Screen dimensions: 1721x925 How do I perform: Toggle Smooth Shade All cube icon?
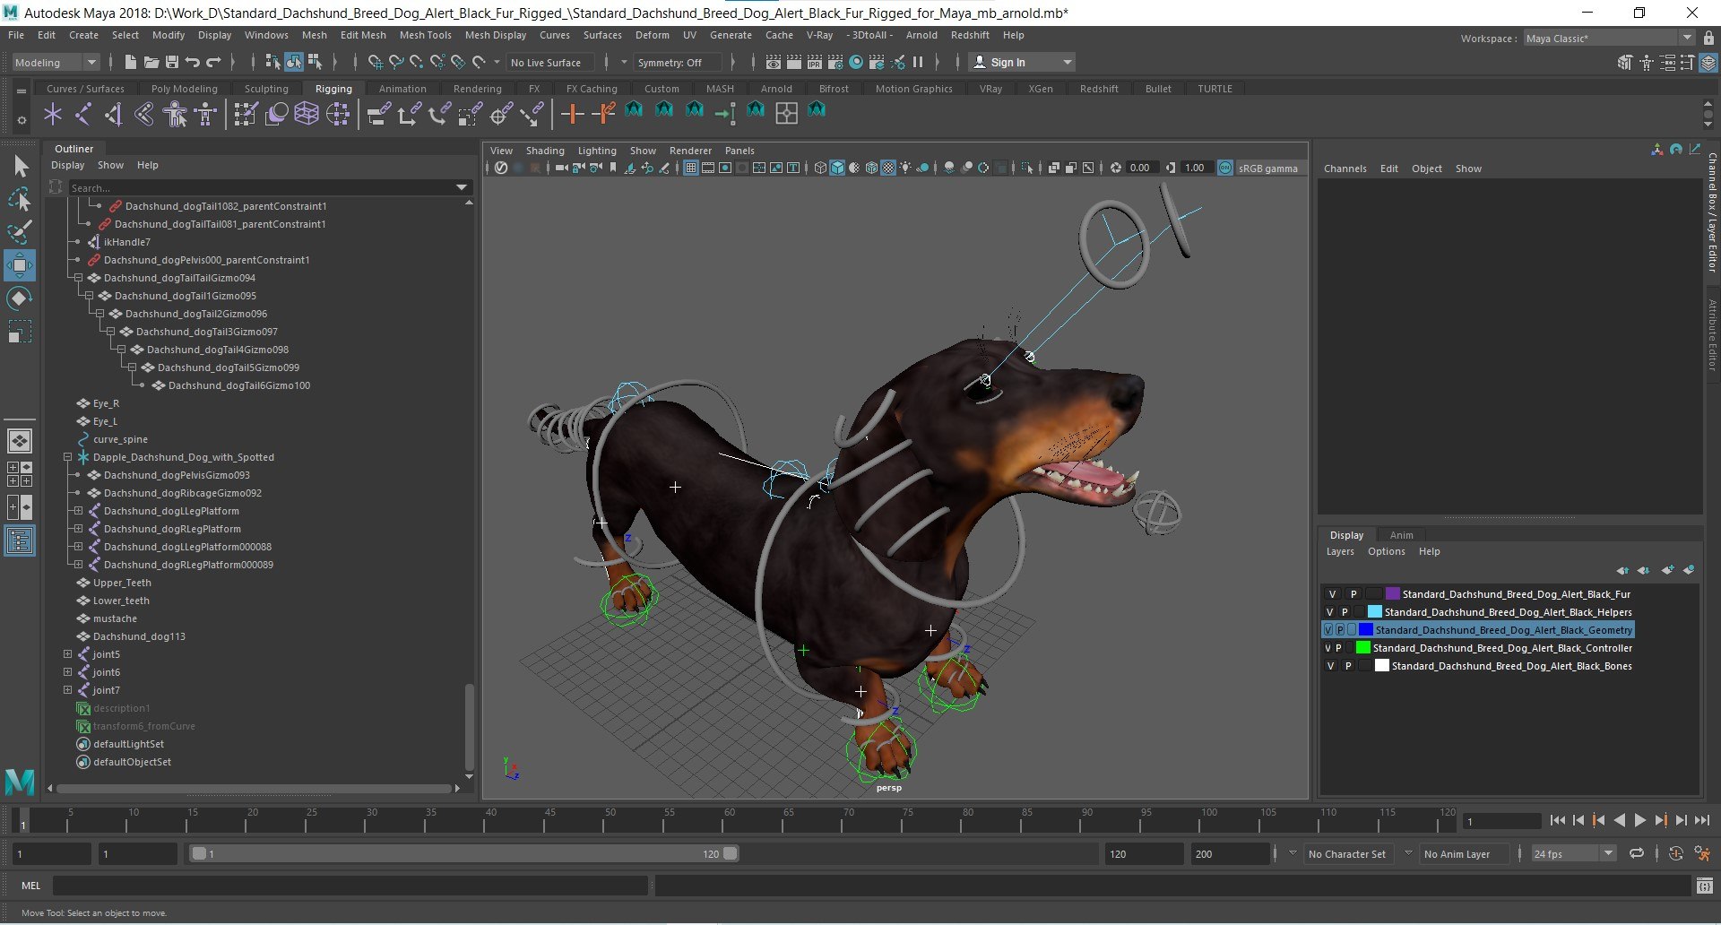pyautogui.click(x=837, y=168)
